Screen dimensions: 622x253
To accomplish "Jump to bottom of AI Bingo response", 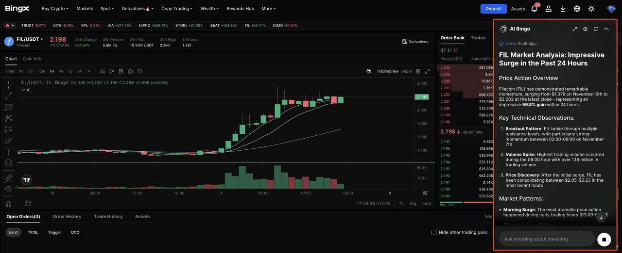I will click(x=601, y=217).
